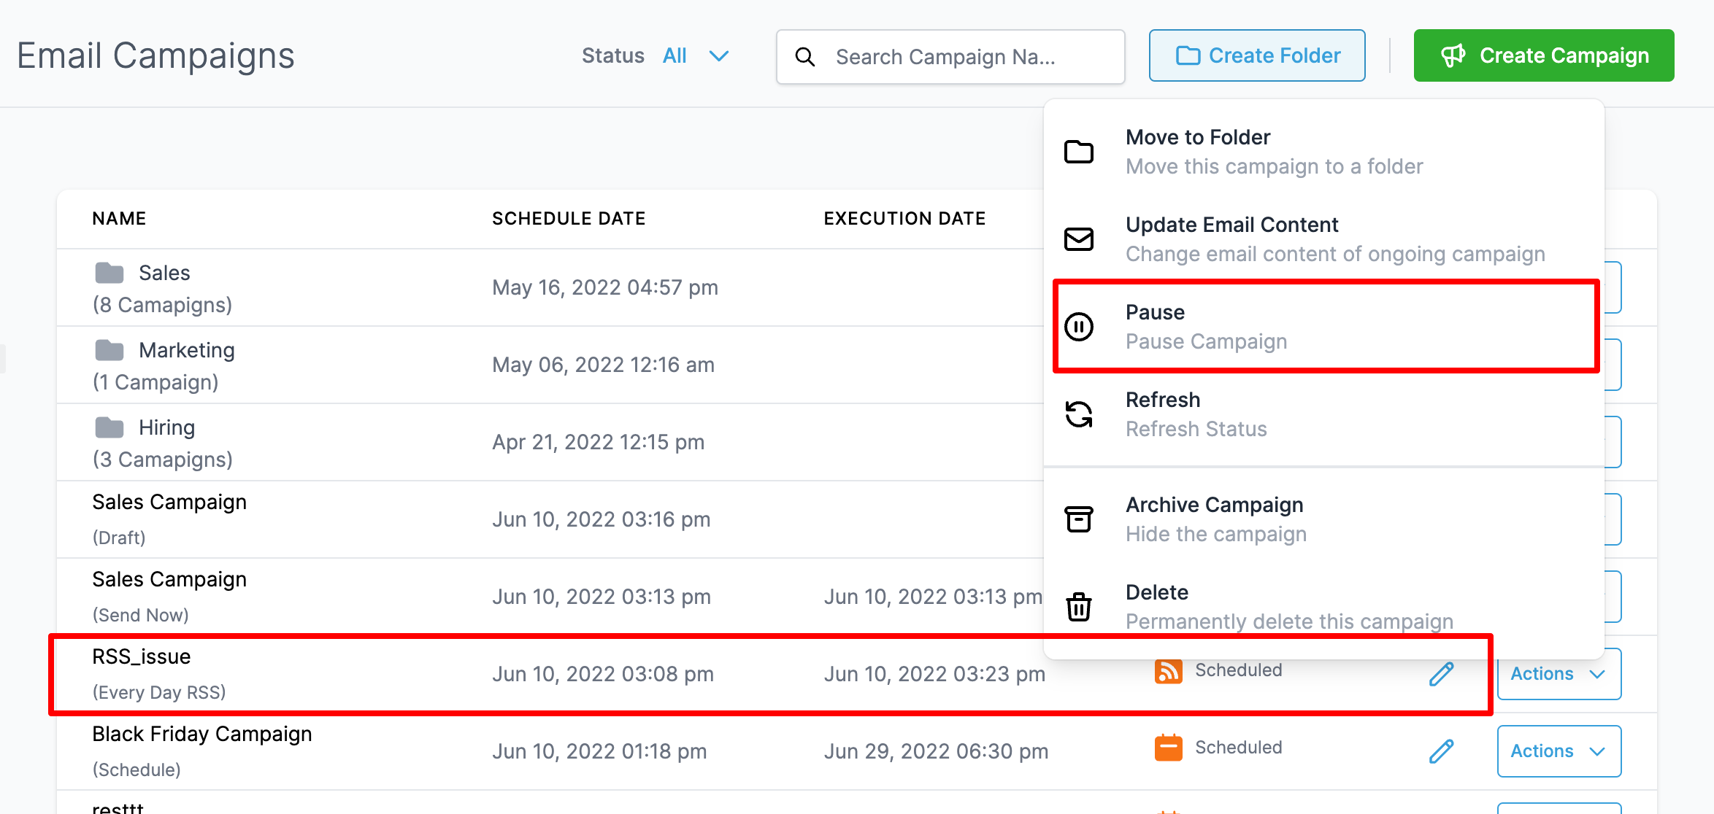Image resolution: width=1714 pixels, height=814 pixels.
Task: Click the orange RSS feed status icon
Action: [x=1168, y=671]
